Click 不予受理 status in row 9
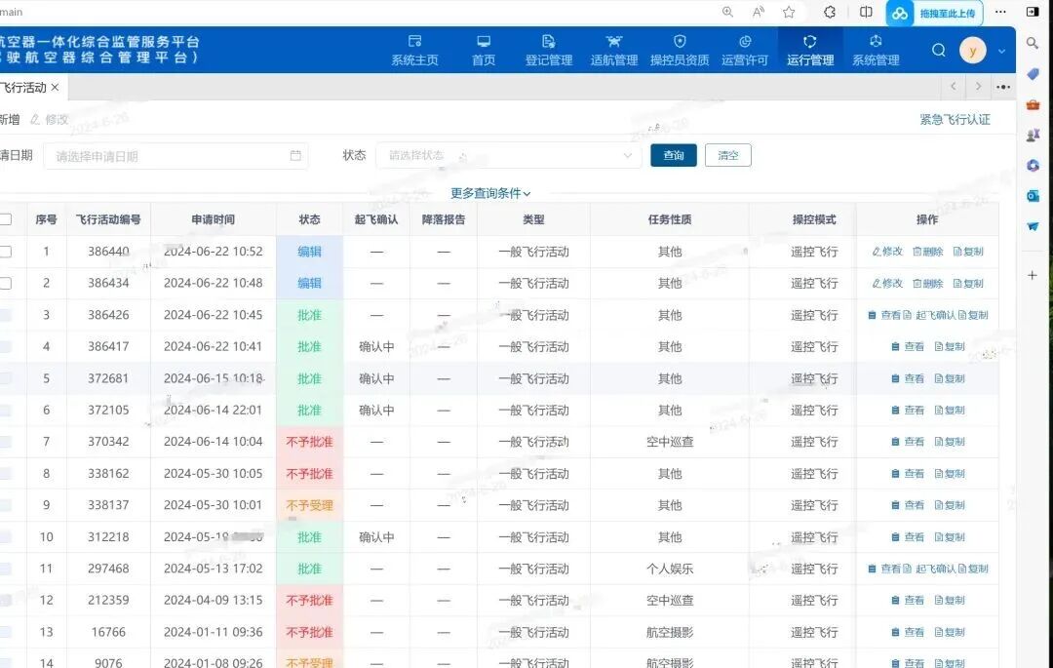Screen dimensions: 1053x668 pos(310,505)
